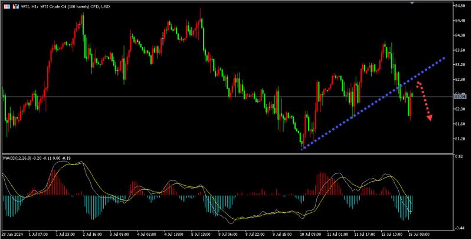
Task: Click the '8 Jul 22:00' time label
Action: click(255, 234)
